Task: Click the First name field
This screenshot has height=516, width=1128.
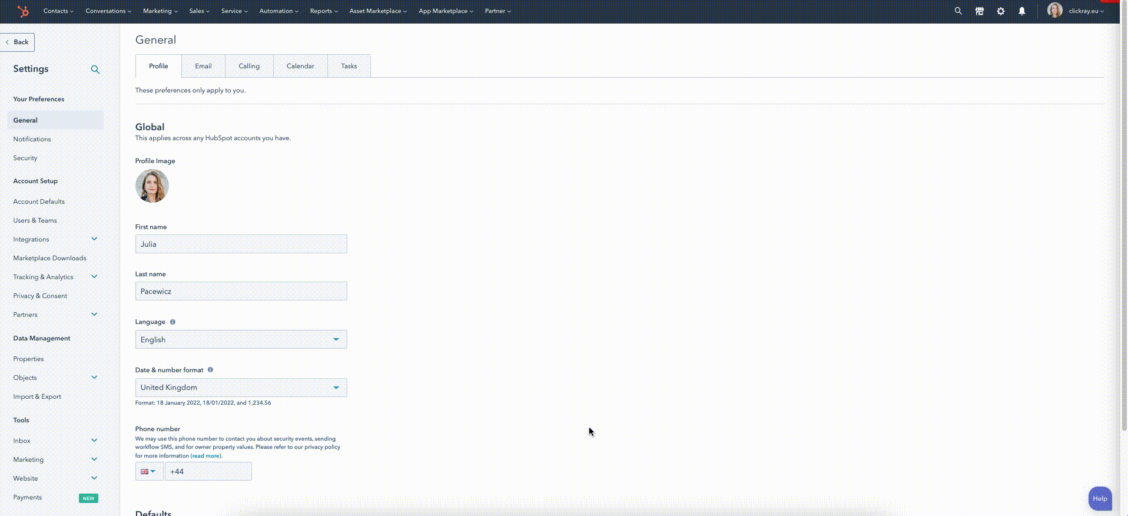Action: [x=241, y=244]
